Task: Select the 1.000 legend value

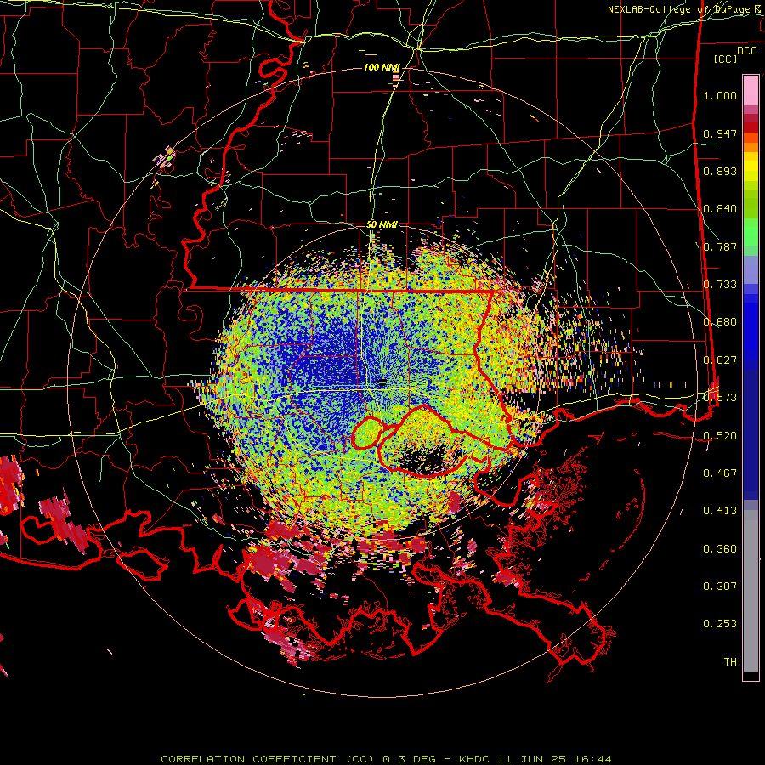Action: tap(720, 95)
